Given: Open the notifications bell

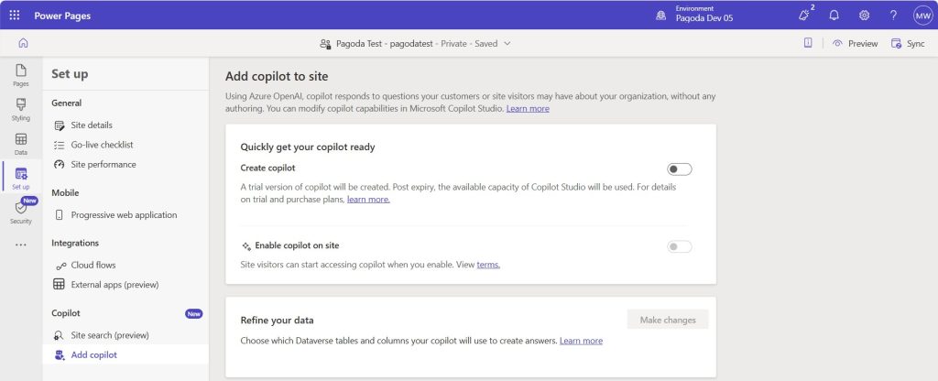Looking at the screenshot, I should pyautogui.click(x=834, y=16).
